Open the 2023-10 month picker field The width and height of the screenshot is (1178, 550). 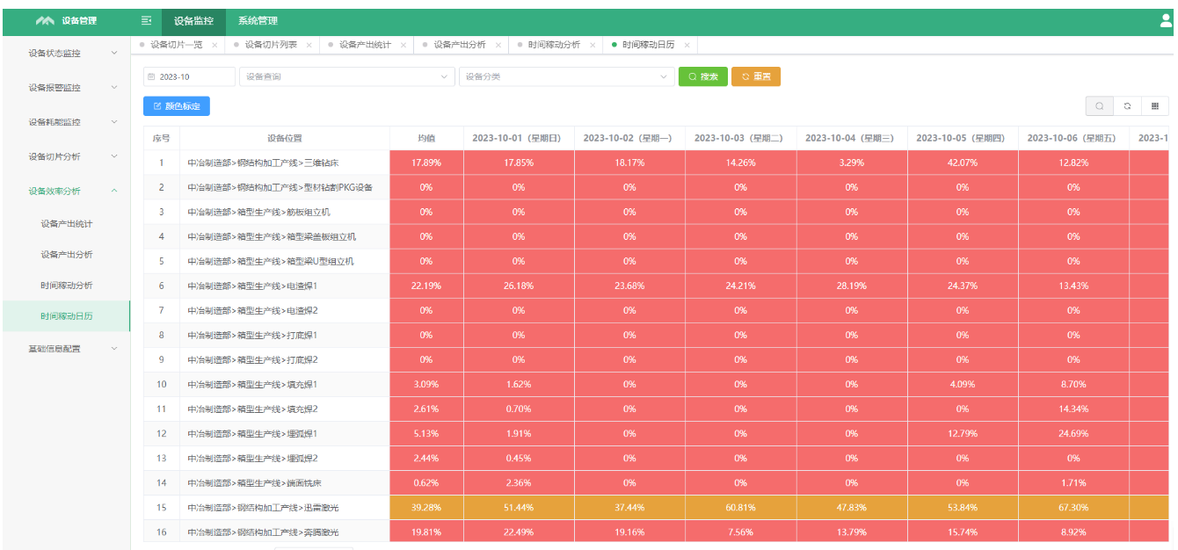189,76
